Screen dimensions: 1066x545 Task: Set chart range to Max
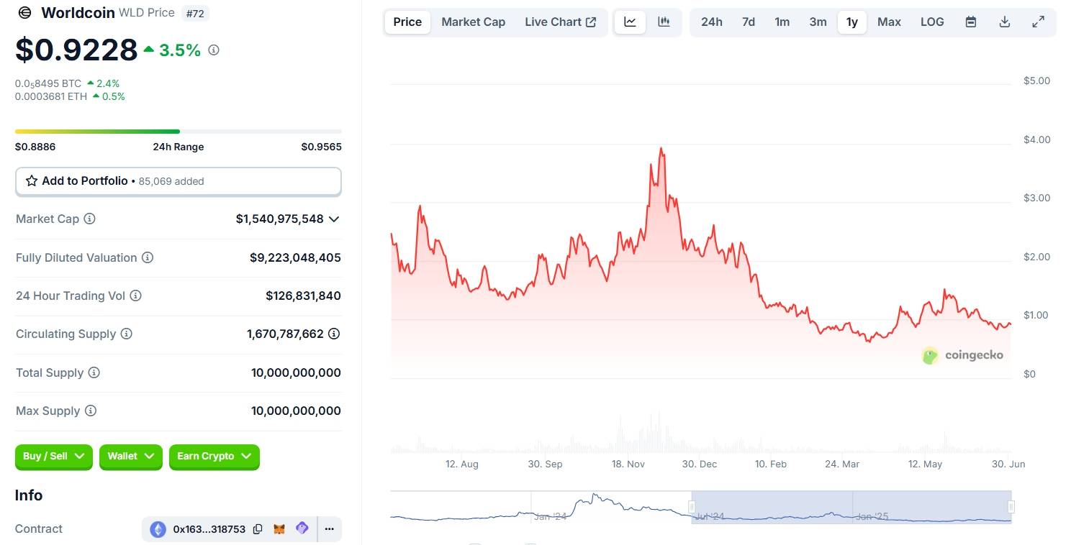tap(889, 22)
